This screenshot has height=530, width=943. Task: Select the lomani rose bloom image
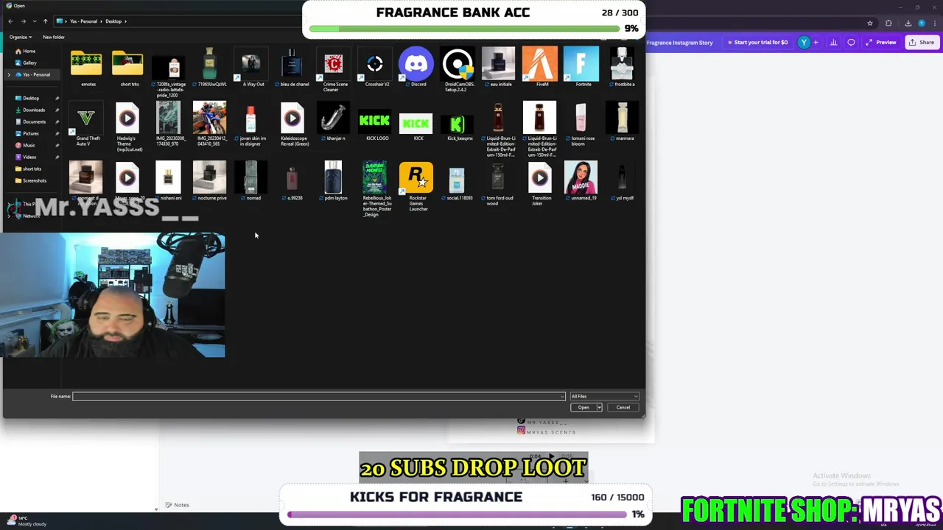[582, 125]
